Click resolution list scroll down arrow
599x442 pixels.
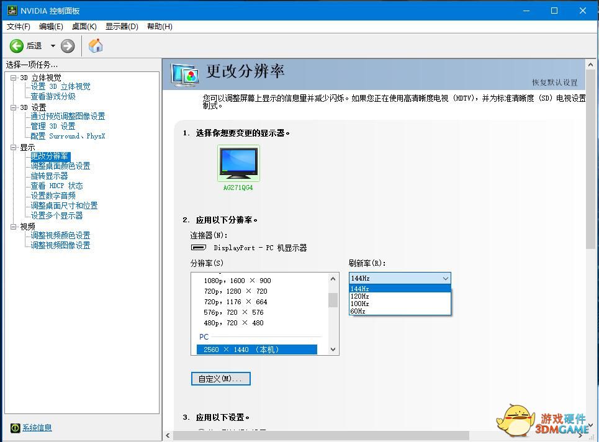[x=333, y=350]
